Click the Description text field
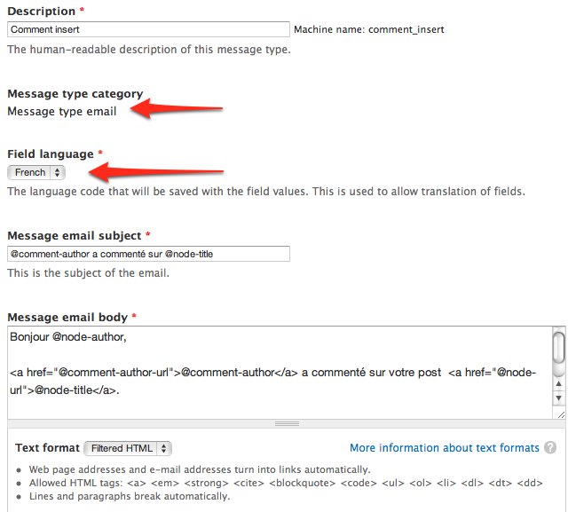568x512 pixels. [x=148, y=29]
